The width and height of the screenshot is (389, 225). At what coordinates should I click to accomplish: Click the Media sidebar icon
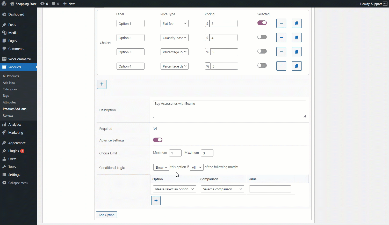(4, 33)
